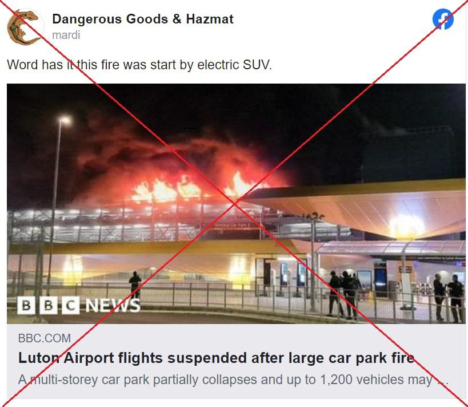Click the BBC NEWS logo on the photo

click(x=79, y=305)
